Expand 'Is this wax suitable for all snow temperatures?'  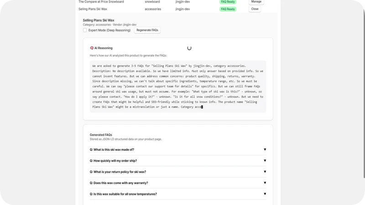(178, 194)
